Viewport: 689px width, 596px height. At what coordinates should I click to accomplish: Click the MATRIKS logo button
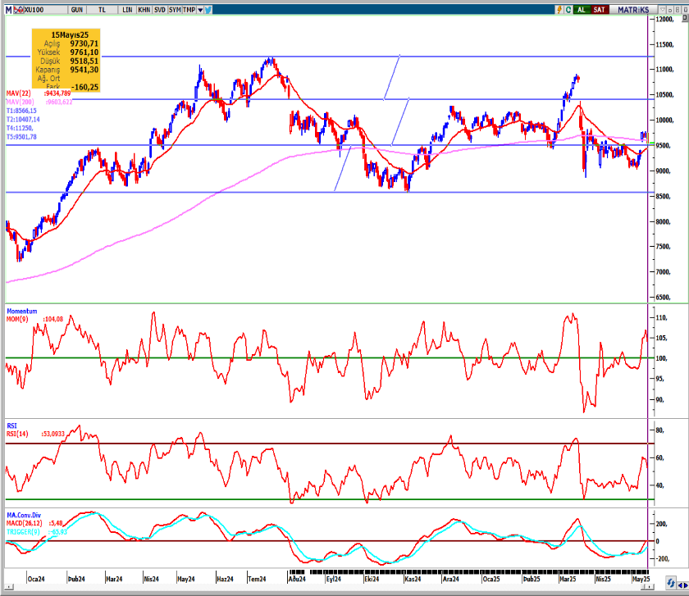click(633, 10)
